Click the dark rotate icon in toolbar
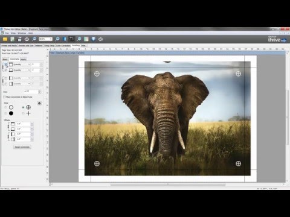This screenshot has width=290, height=217. coord(71,39)
